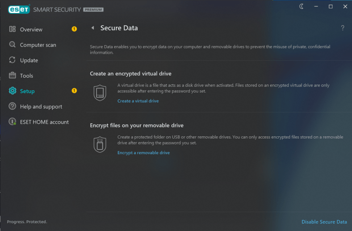This screenshot has height=231, width=352.
Task: Click the Overview dashboard icon
Action: pyautogui.click(x=13, y=29)
